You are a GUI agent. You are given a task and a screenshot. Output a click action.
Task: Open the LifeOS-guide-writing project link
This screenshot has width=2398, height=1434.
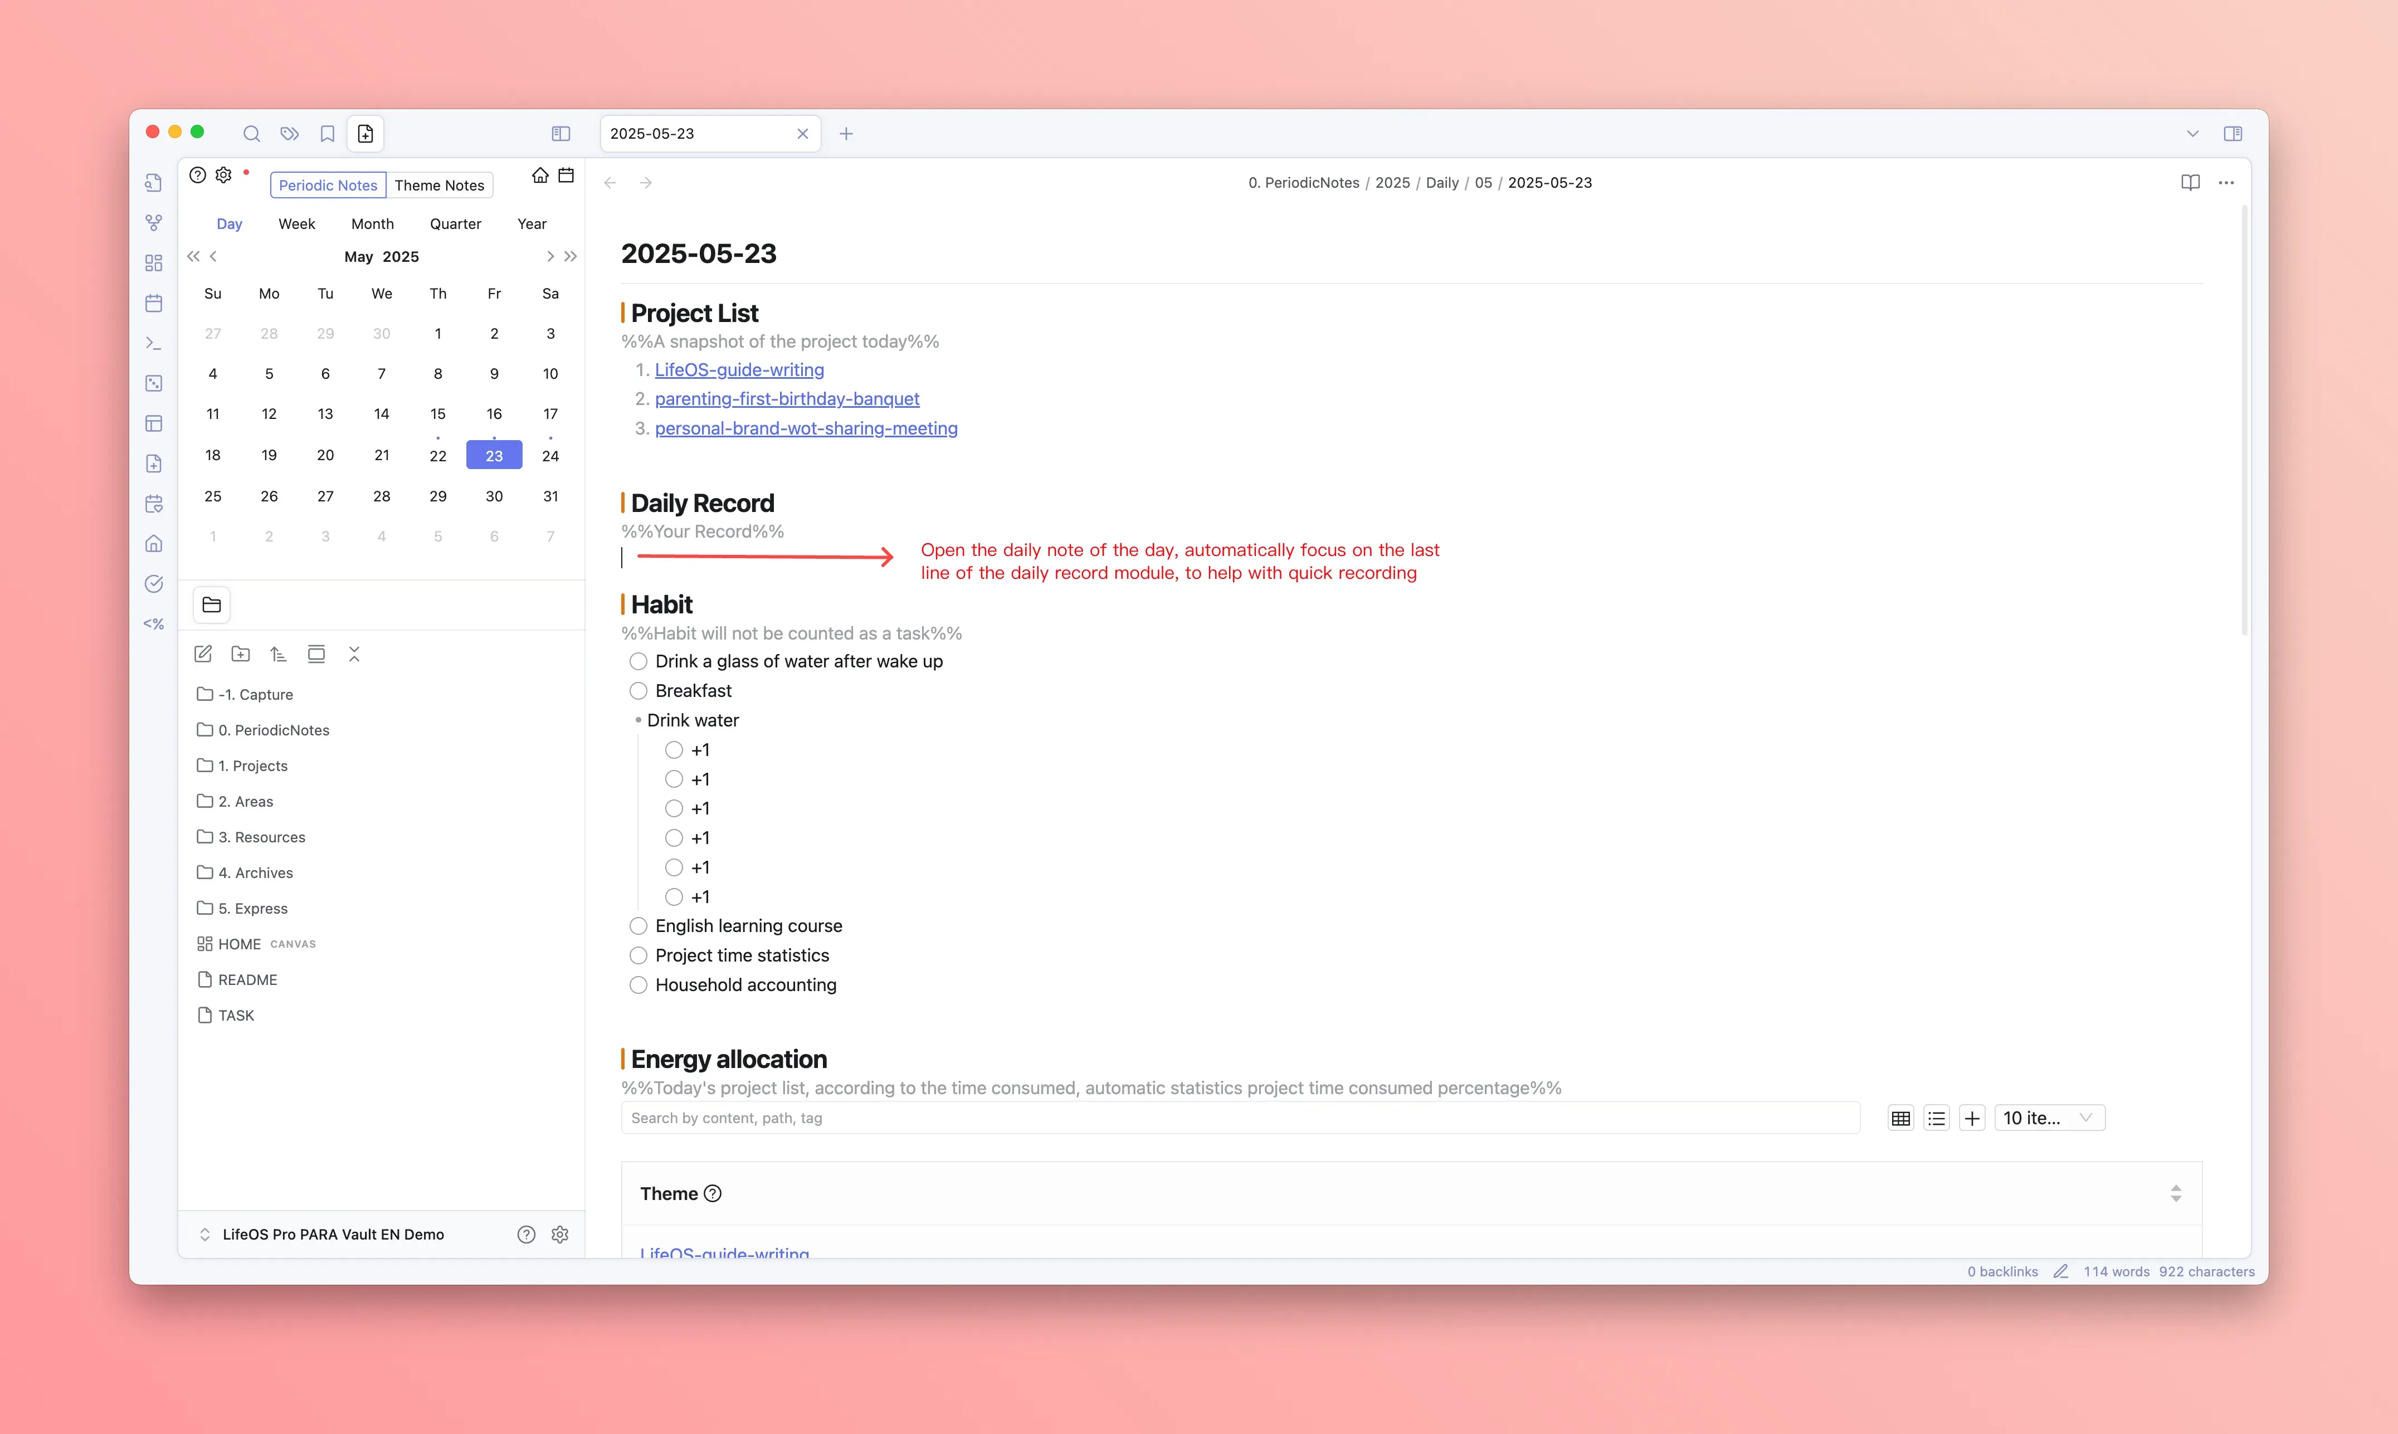739,370
